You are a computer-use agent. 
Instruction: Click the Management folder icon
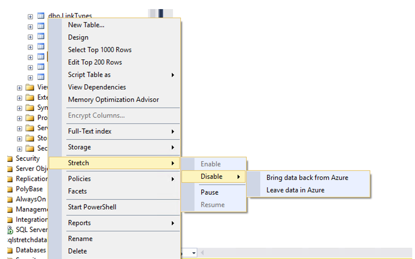(10, 210)
